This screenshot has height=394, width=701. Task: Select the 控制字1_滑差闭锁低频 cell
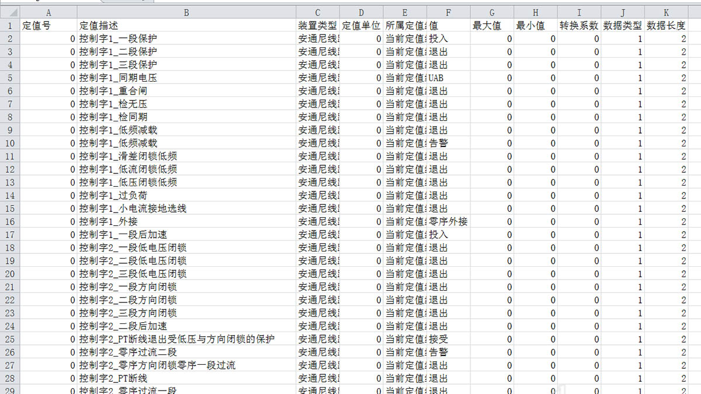pyautogui.click(x=186, y=156)
